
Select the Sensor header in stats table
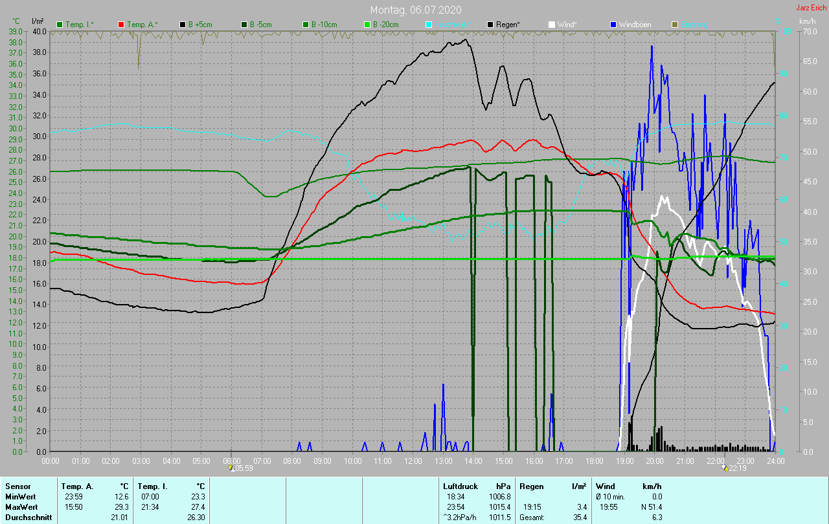click(x=17, y=486)
